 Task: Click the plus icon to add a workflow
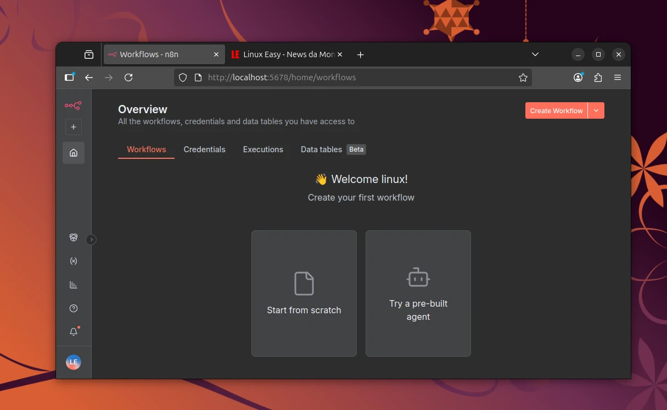(73, 127)
